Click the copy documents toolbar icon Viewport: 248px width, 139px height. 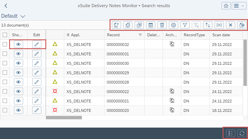coord(128,25)
